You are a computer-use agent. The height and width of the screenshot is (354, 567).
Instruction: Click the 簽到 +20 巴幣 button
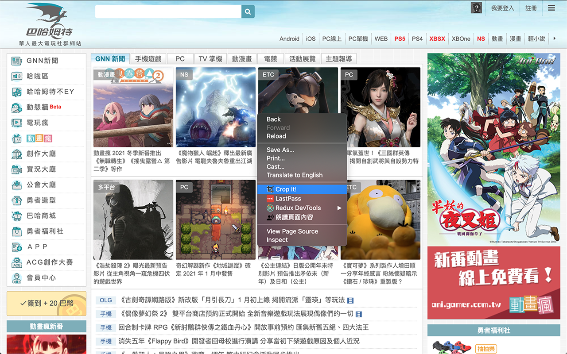(47, 303)
